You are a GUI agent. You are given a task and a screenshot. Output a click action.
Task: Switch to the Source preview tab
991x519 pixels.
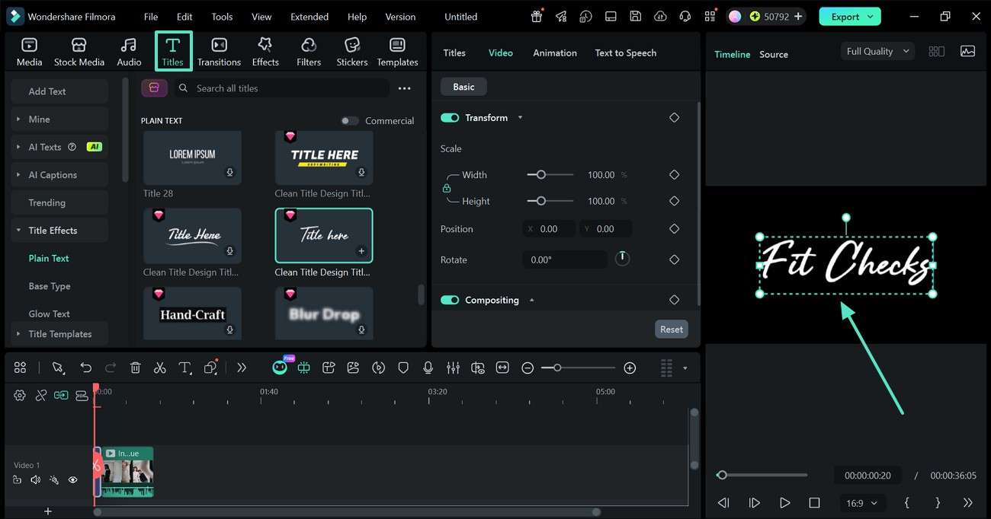(774, 54)
